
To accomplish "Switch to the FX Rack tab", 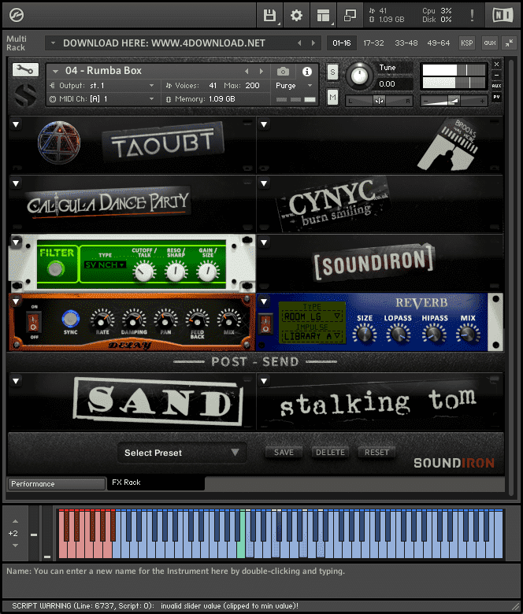I will 156,483.
